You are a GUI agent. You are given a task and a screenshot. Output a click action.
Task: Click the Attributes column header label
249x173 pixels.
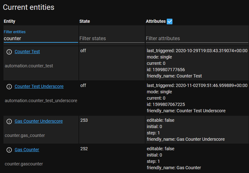pos(156,21)
